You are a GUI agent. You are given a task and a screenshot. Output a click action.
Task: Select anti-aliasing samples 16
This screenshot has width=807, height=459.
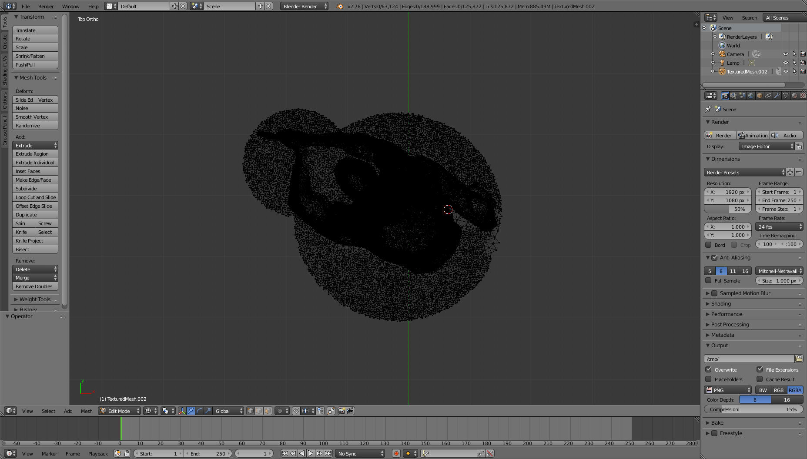point(745,271)
